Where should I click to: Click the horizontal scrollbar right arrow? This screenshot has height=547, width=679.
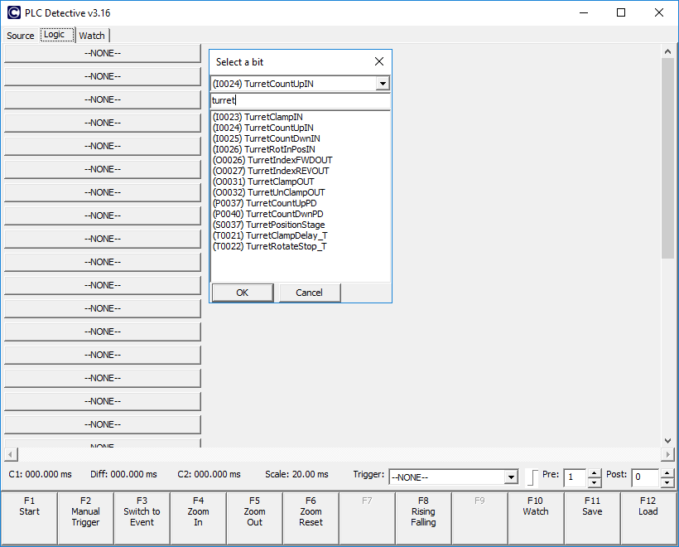667,454
